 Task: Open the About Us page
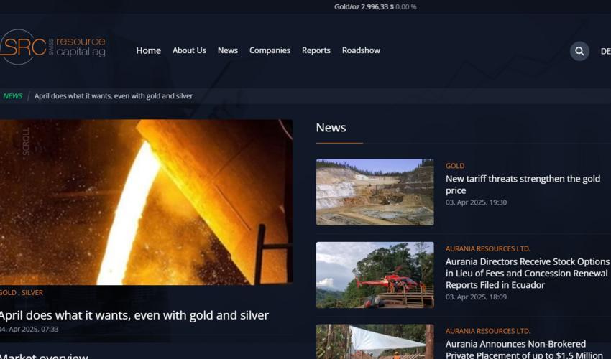(x=189, y=50)
